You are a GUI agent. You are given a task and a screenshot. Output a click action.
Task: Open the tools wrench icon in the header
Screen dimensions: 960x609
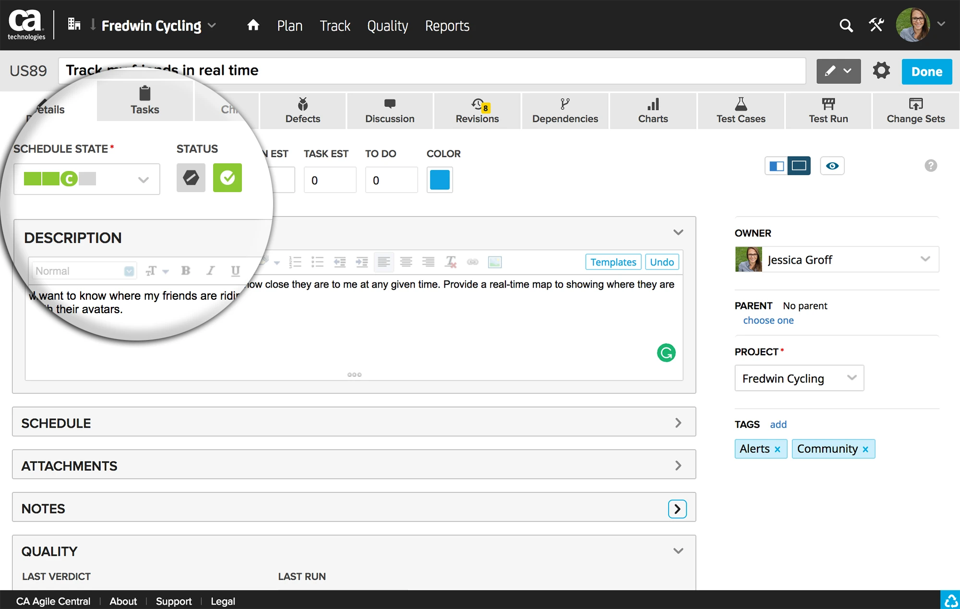tap(876, 25)
